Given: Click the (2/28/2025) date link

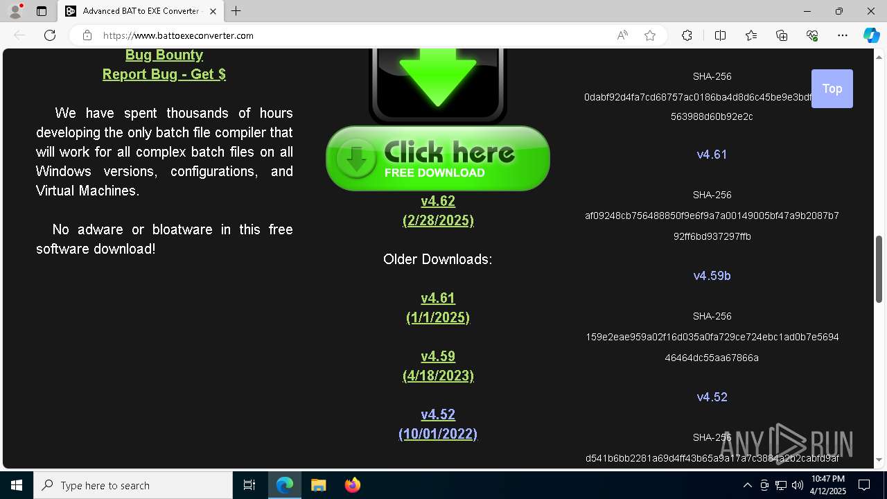Looking at the screenshot, I should point(438,220).
